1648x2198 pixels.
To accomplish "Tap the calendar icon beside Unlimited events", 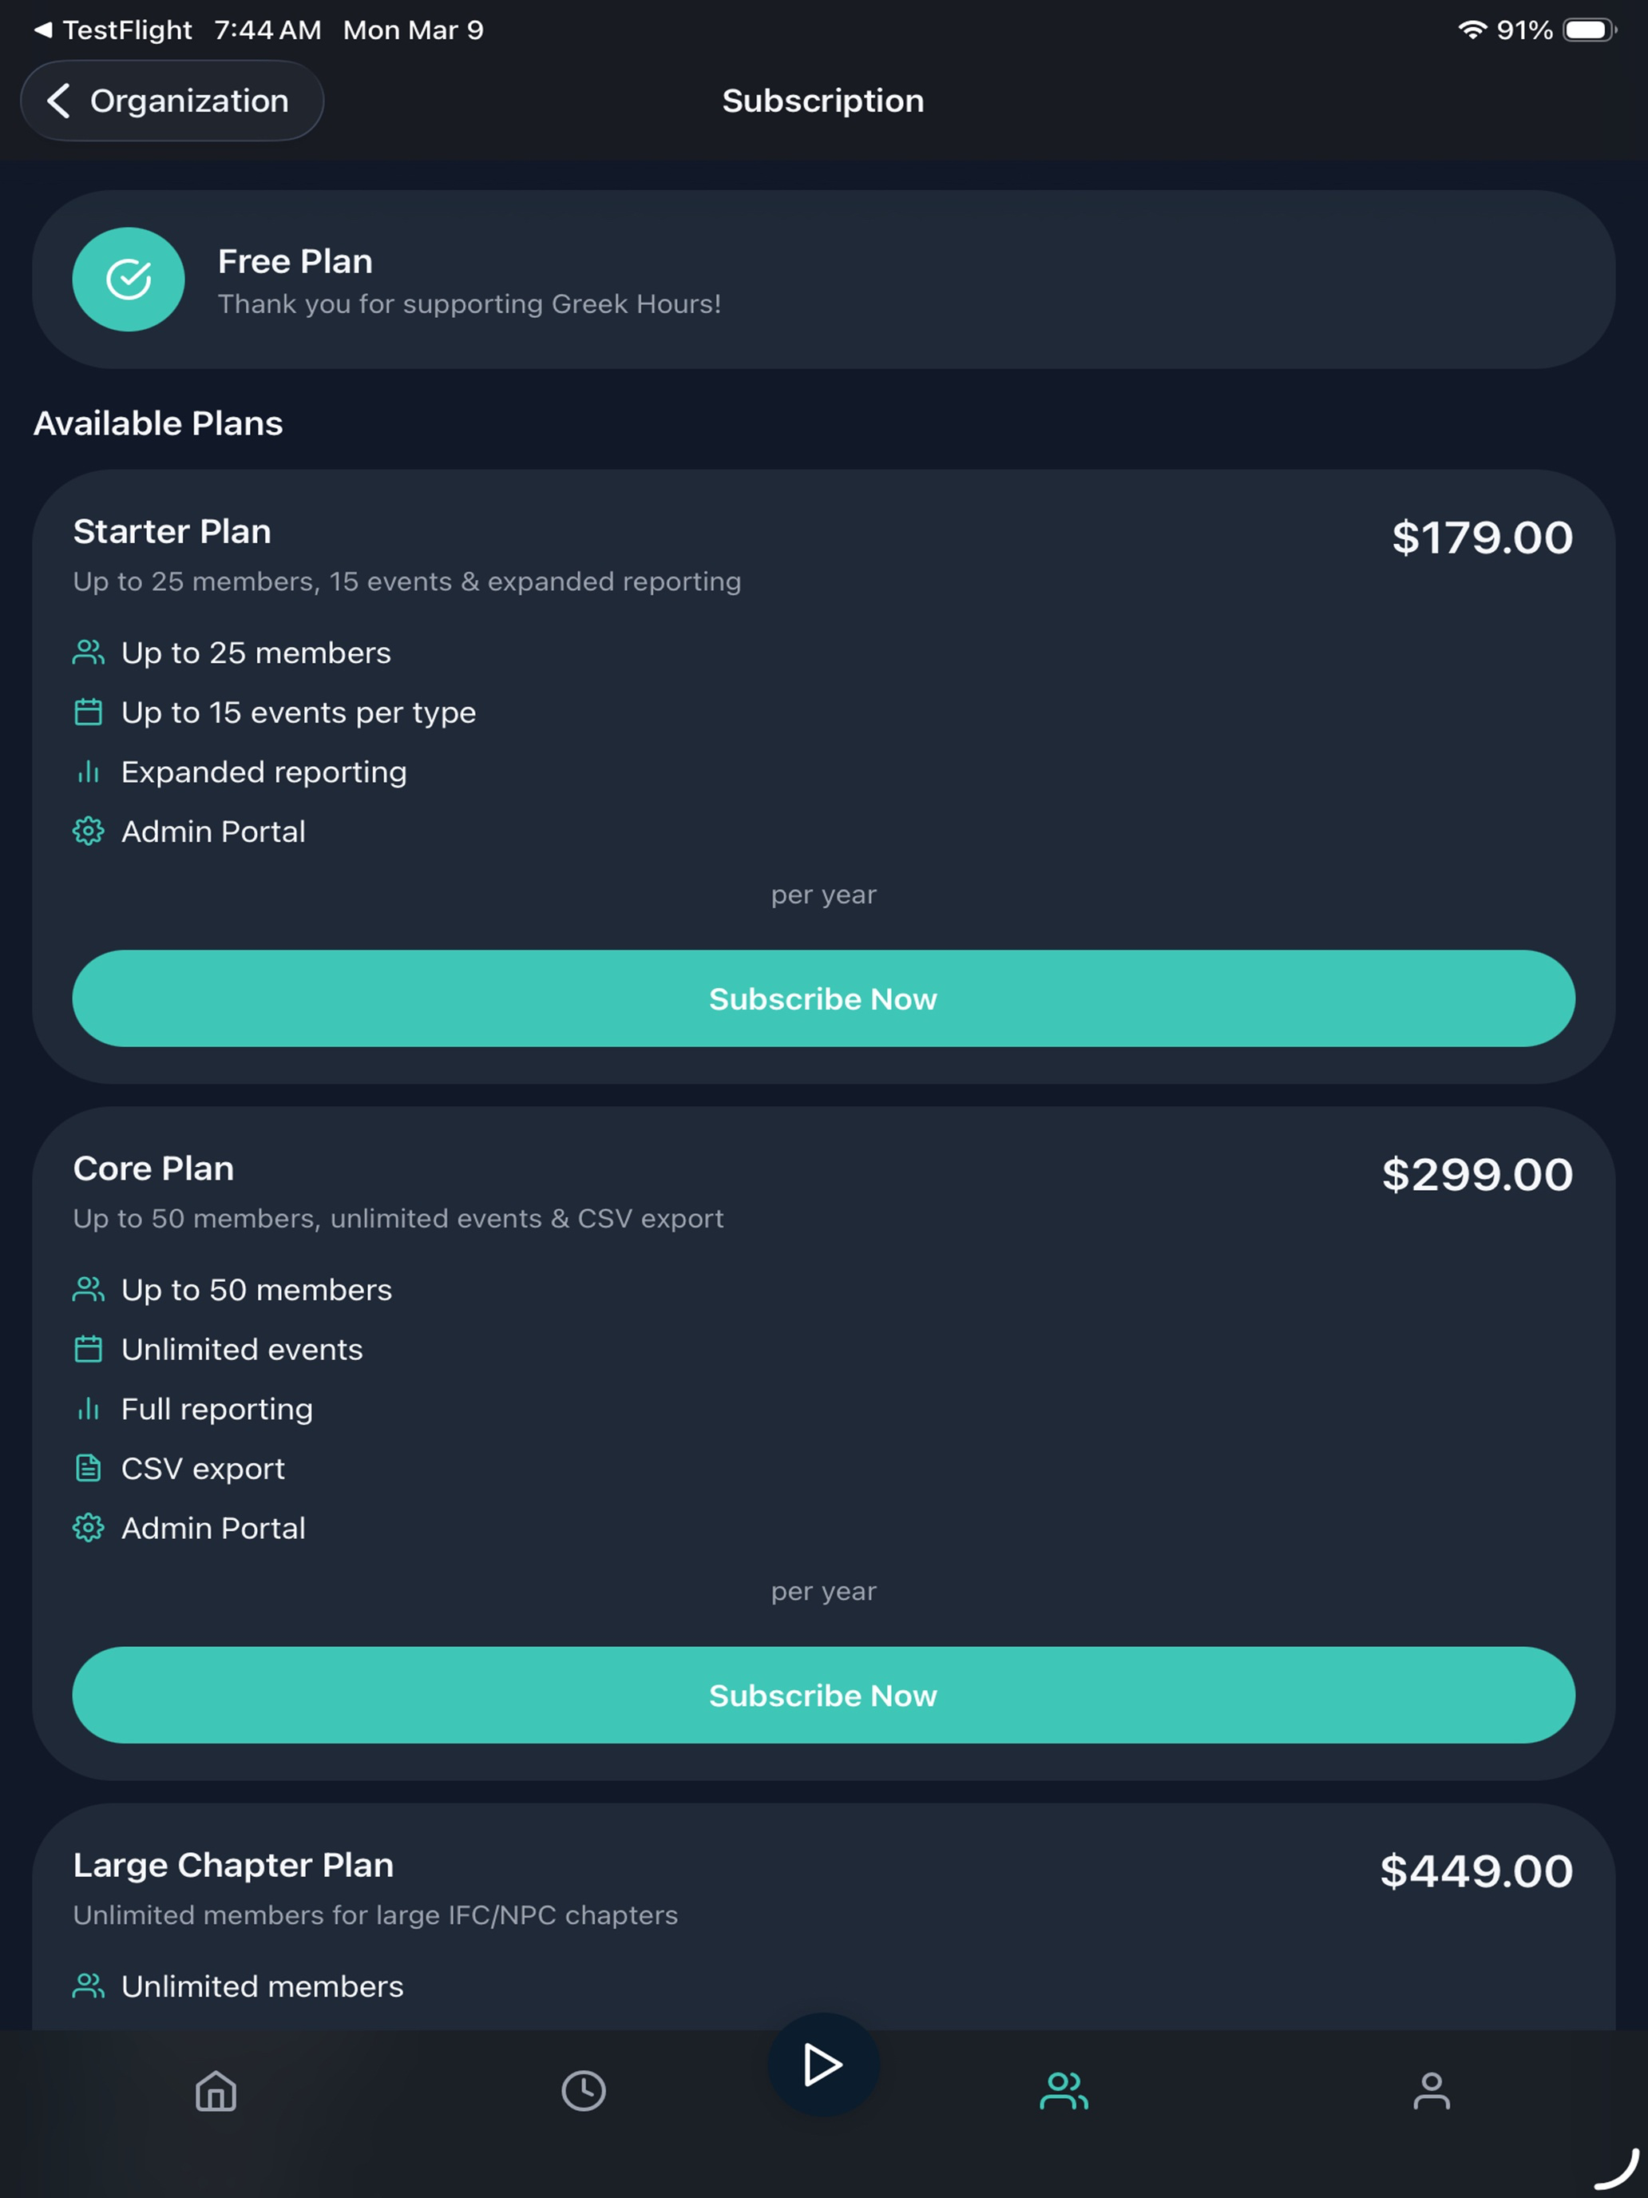I will click(x=89, y=1350).
